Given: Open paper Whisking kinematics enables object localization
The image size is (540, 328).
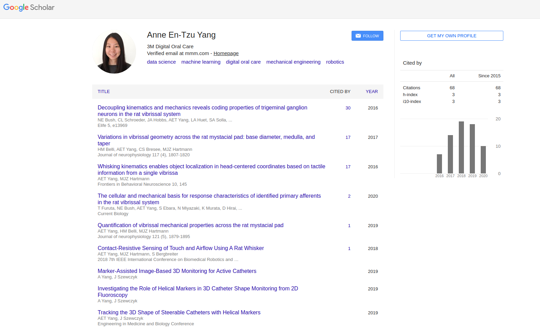Looking at the screenshot, I should click(211, 170).
